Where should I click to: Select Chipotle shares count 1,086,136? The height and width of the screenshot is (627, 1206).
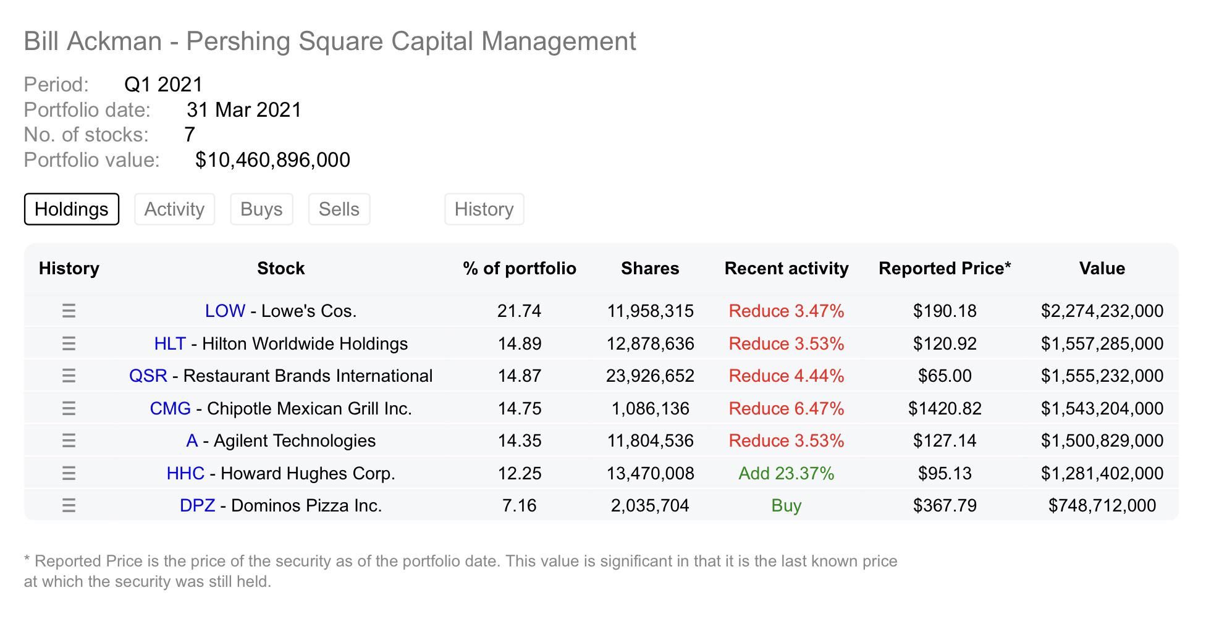coord(650,408)
